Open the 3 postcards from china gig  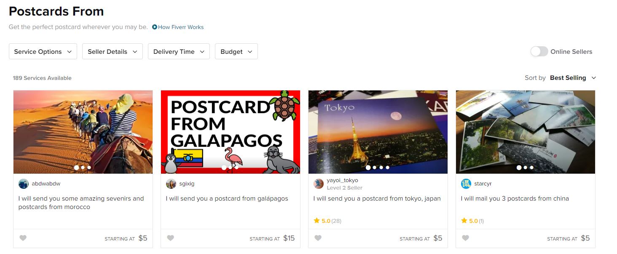[515, 198]
